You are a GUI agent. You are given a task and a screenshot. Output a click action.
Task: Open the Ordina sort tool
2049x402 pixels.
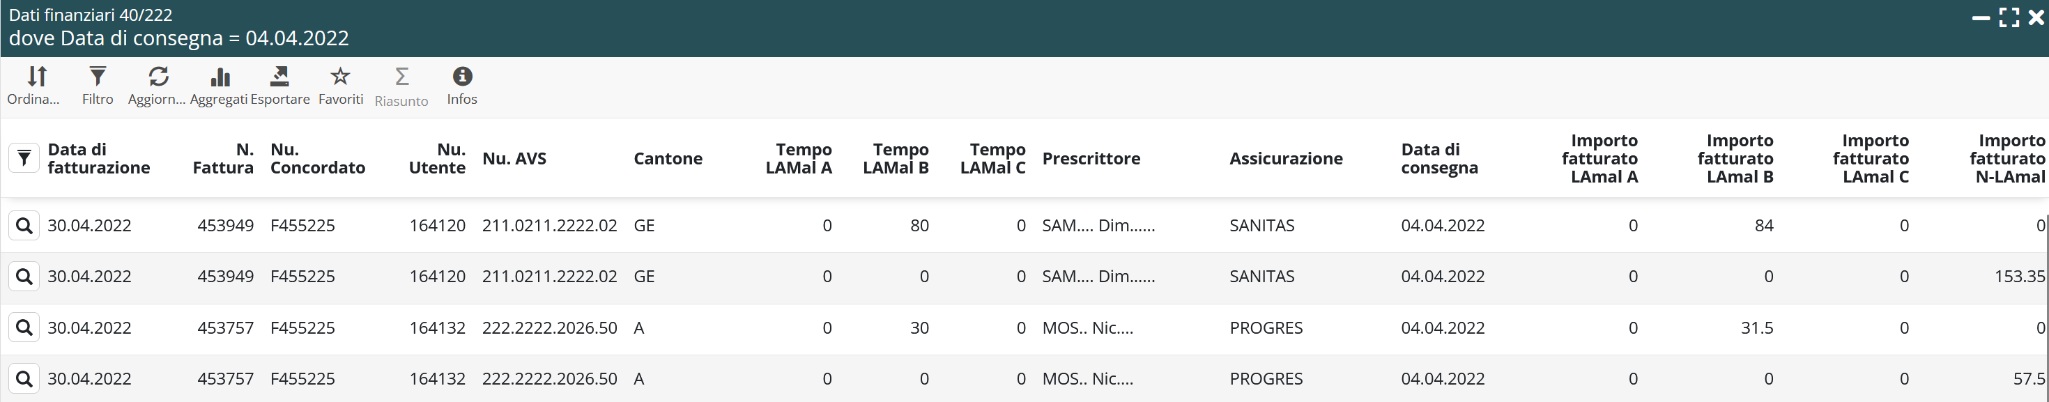coord(36,77)
